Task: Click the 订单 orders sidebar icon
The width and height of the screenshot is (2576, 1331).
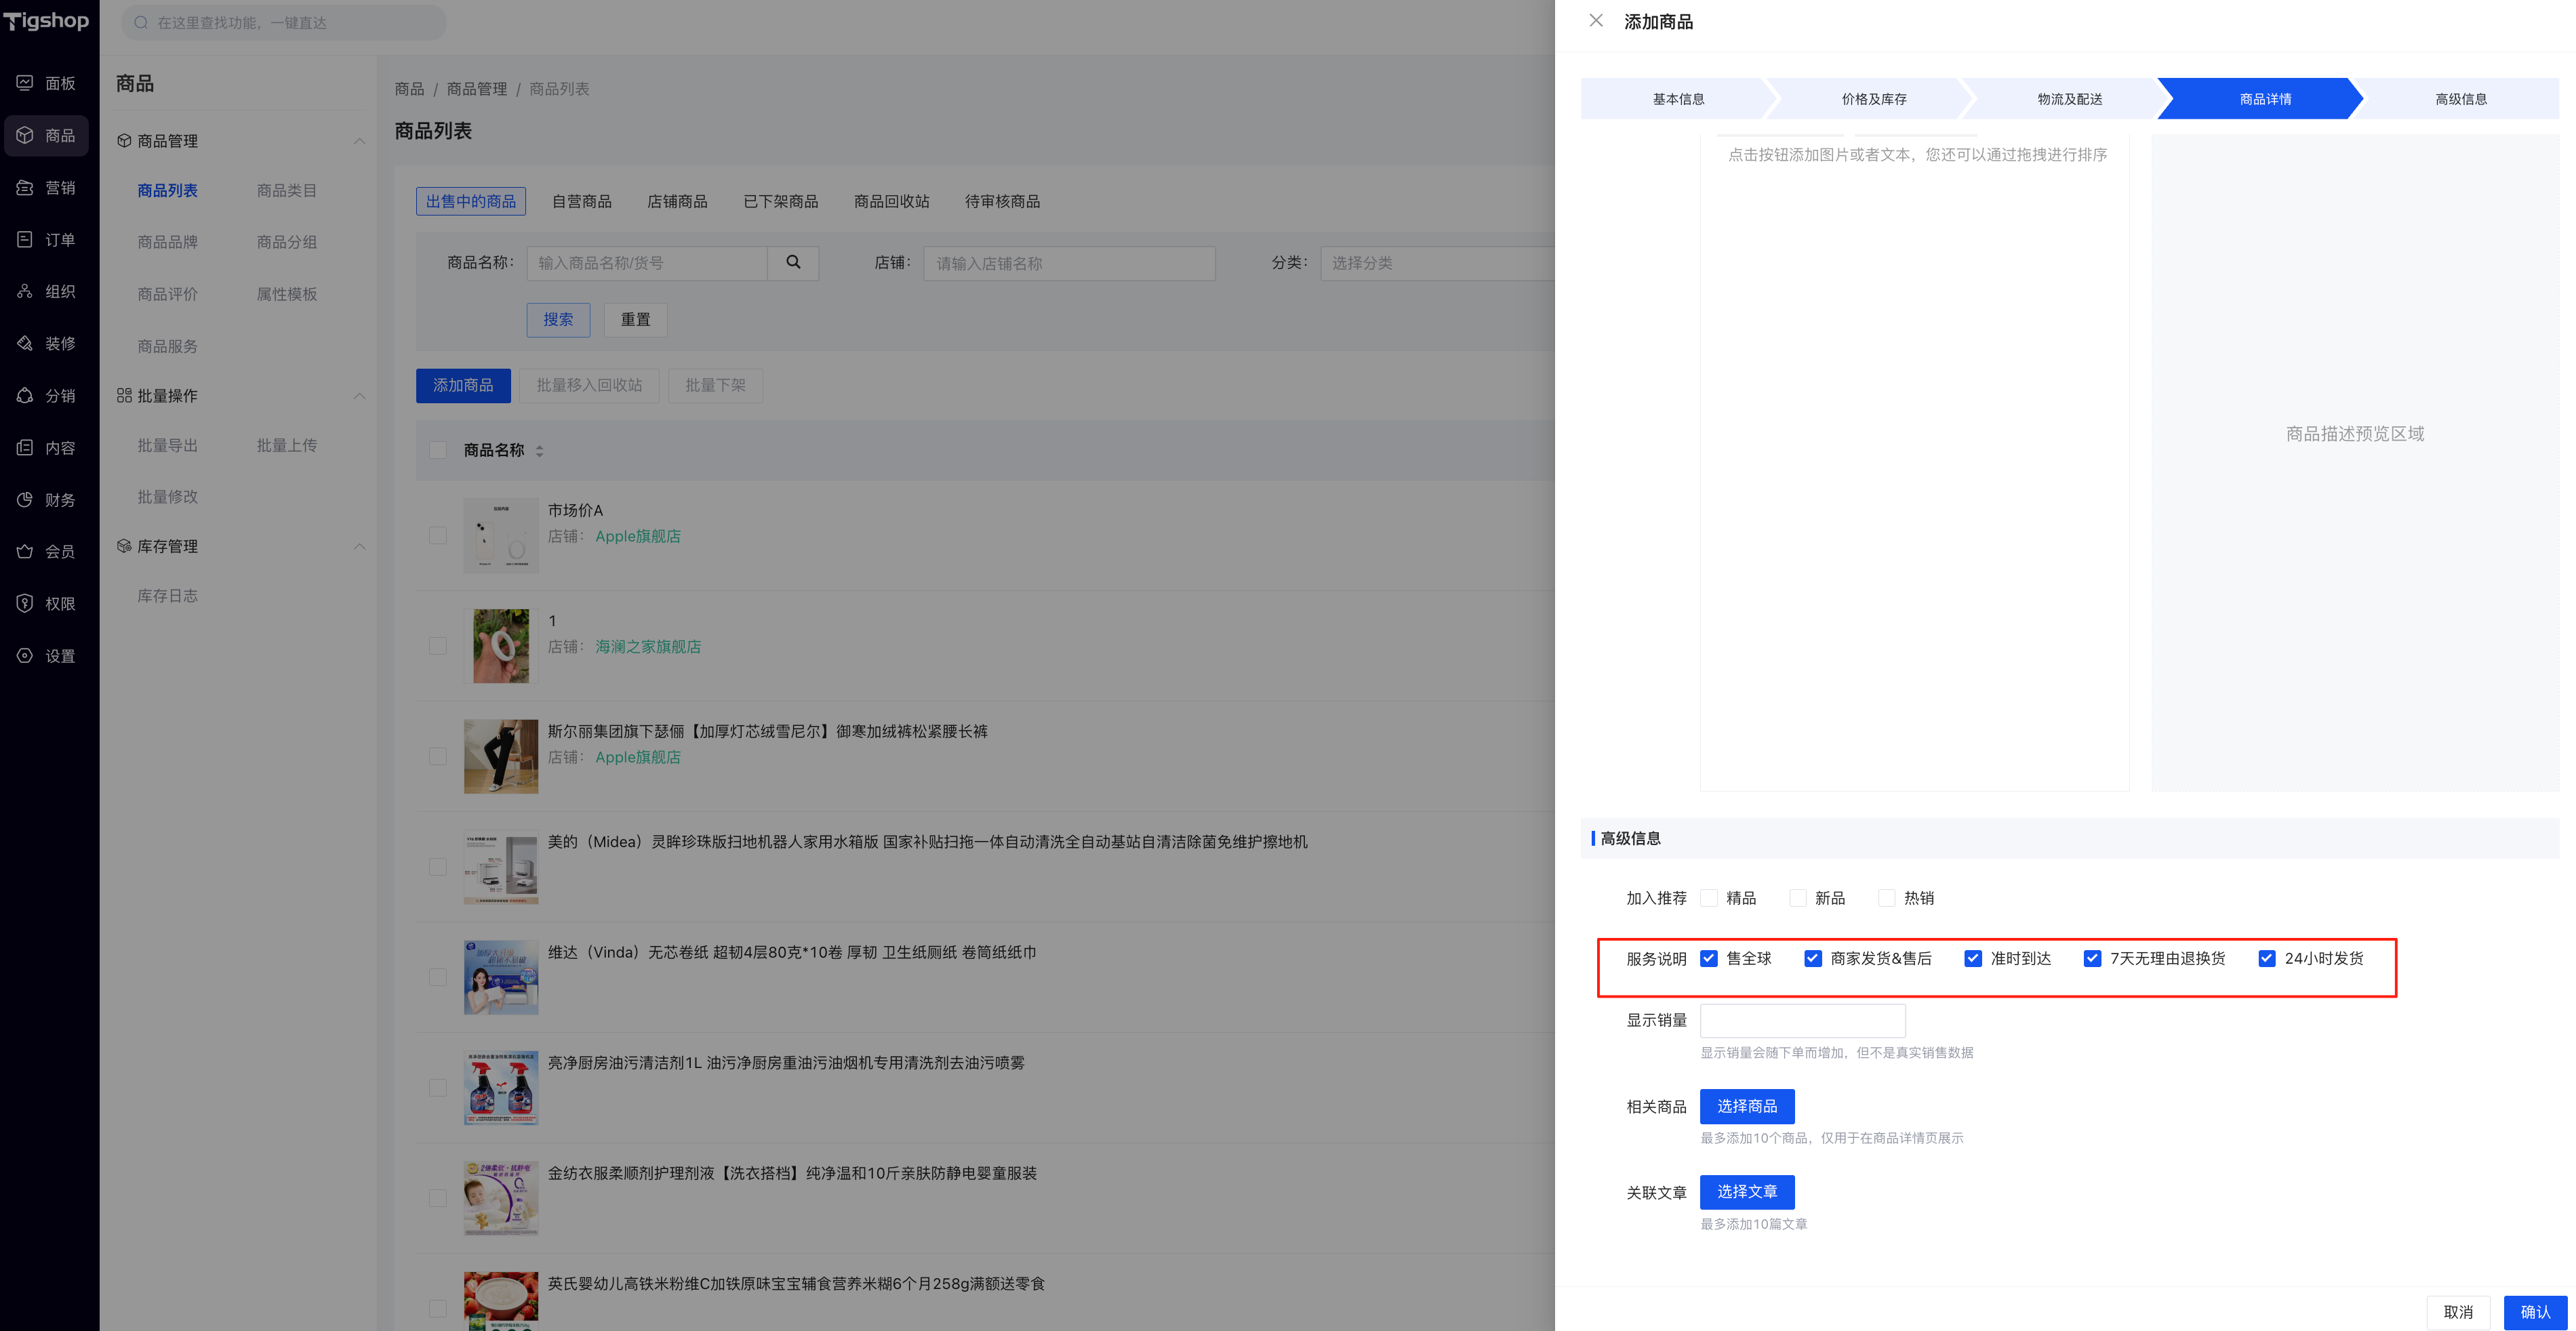Action: tap(25, 239)
